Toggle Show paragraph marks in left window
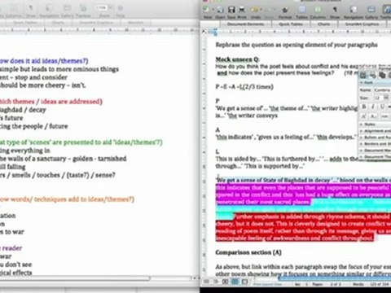 (x=31, y=8)
